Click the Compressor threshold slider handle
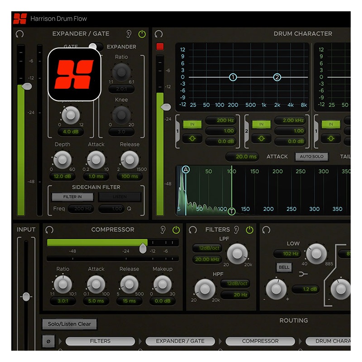This screenshot has width=362, height=362. [x=143, y=248]
